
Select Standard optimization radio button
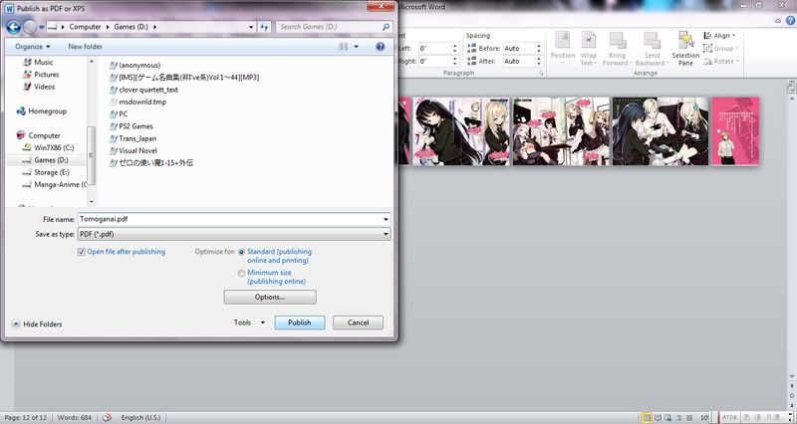tap(241, 252)
